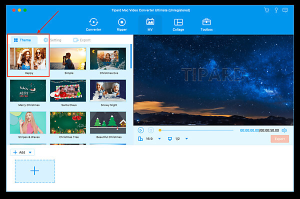Select the Christmas Tree theme thumbnail

click(x=68, y=122)
